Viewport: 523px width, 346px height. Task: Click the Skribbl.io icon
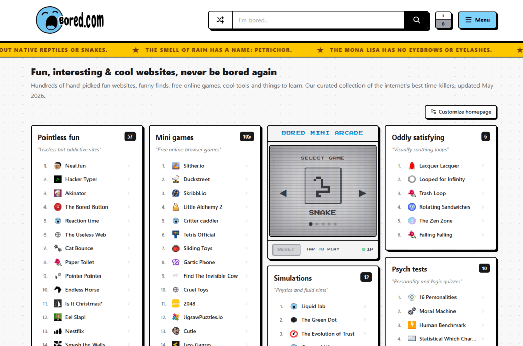[x=176, y=193]
